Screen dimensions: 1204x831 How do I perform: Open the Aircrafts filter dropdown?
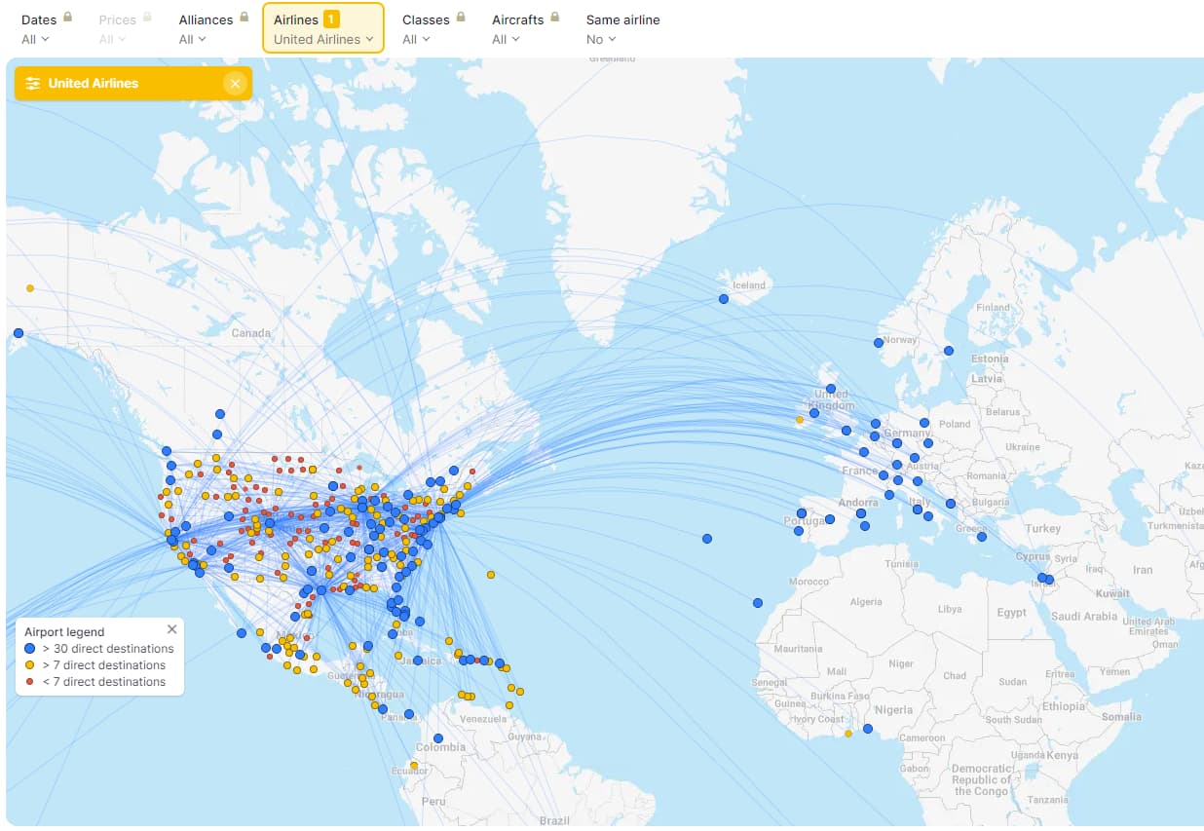pos(506,39)
